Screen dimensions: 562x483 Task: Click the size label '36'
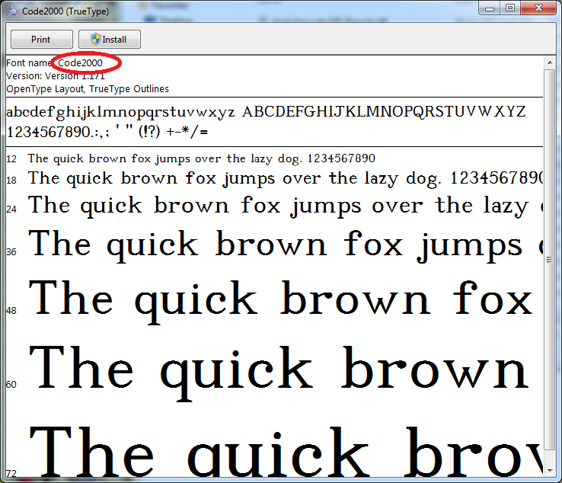click(11, 252)
